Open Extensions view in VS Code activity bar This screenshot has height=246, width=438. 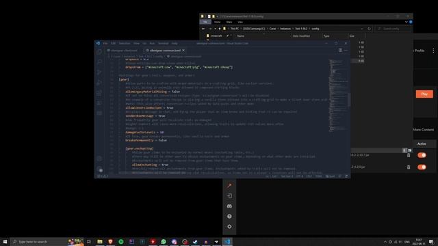coord(99,93)
